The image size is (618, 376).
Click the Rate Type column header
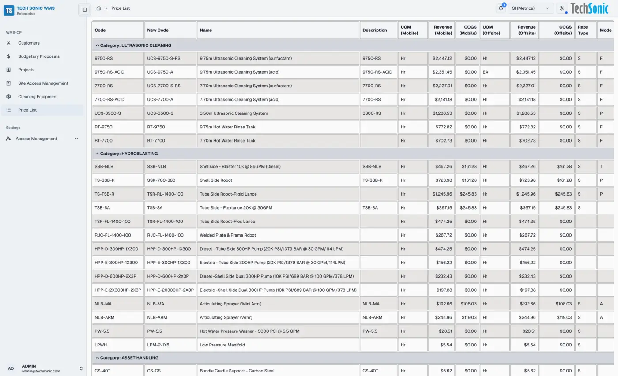point(586,30)
